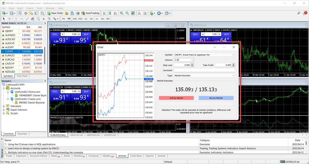This screenshot has height=164, width=309.
Task: Increase Take Profit with up stepper
Action: tap(234, 64)
